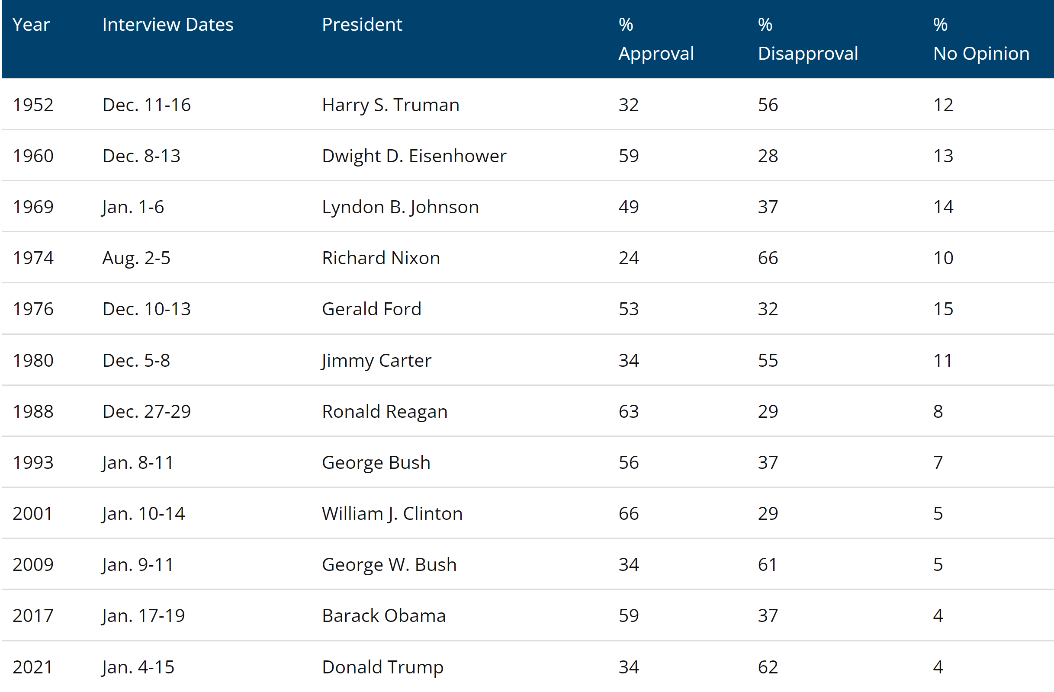Click the Interview Dates column header

click(x=167, y=25)
